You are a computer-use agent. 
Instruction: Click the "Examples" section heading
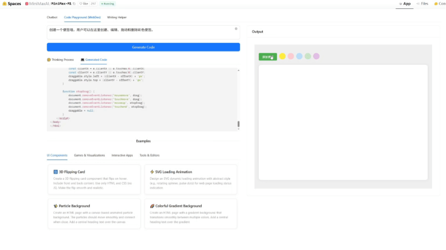tap(143, 141)
